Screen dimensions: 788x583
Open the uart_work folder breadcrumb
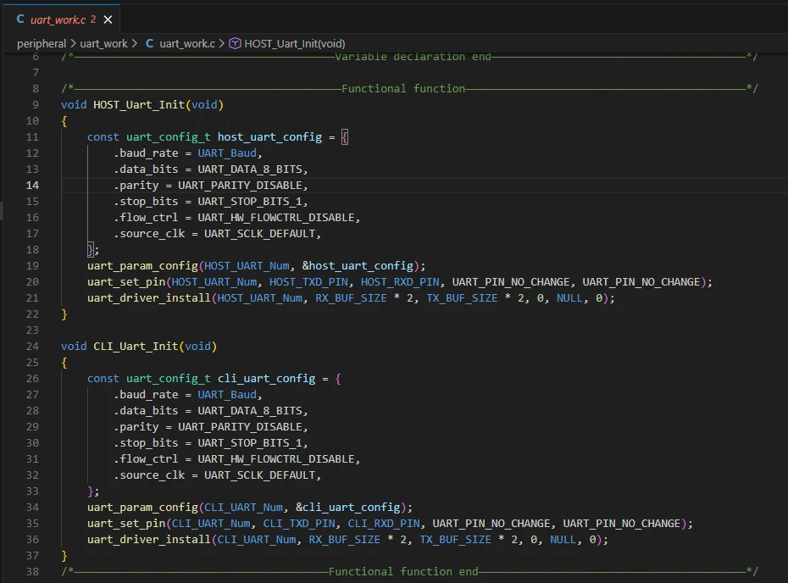pyautogui.click(x=103, y=43)
